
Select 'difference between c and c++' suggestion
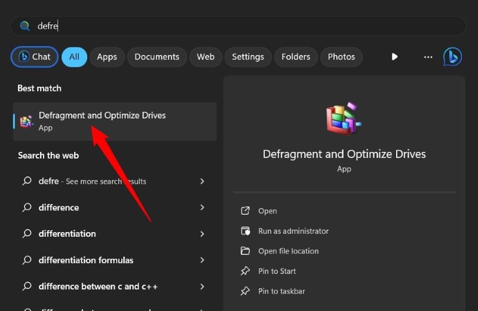(98, 286)
